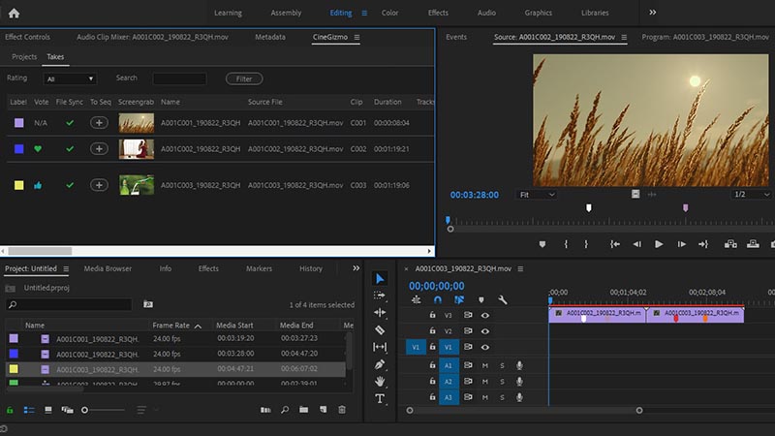The width and height of the screenshot is (775, 436).
Task: Toggle Linked Selection in timeline
Action: pyautogui.click(x=459, y=300)
